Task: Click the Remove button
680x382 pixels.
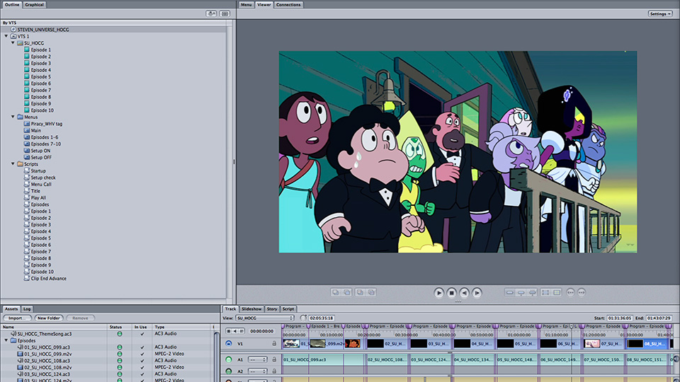Action: (80, 318)
